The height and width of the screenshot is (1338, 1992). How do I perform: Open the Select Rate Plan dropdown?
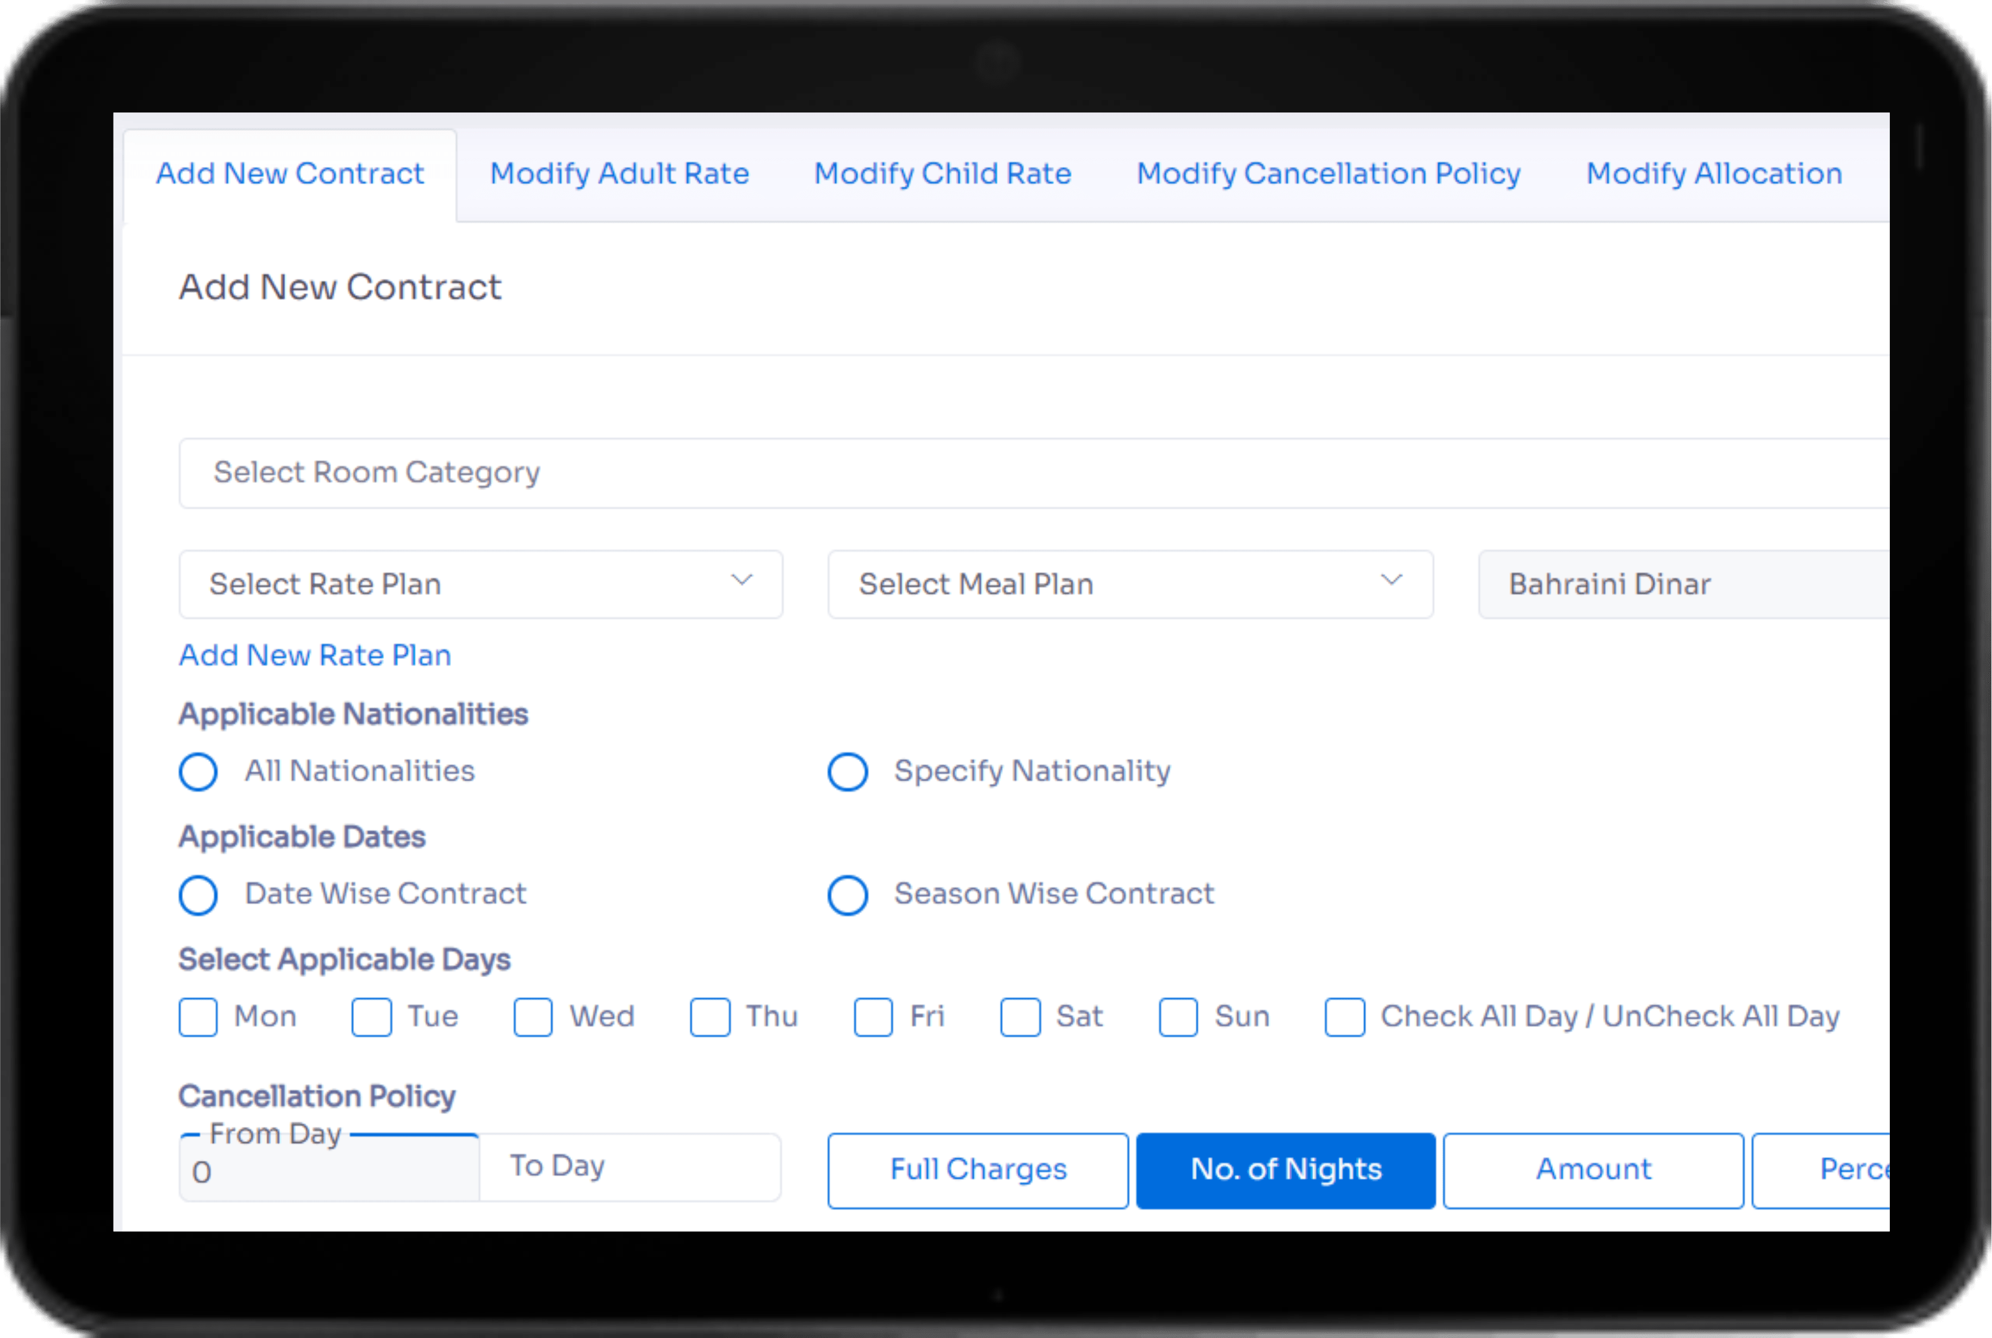click(x=479, y=582)
